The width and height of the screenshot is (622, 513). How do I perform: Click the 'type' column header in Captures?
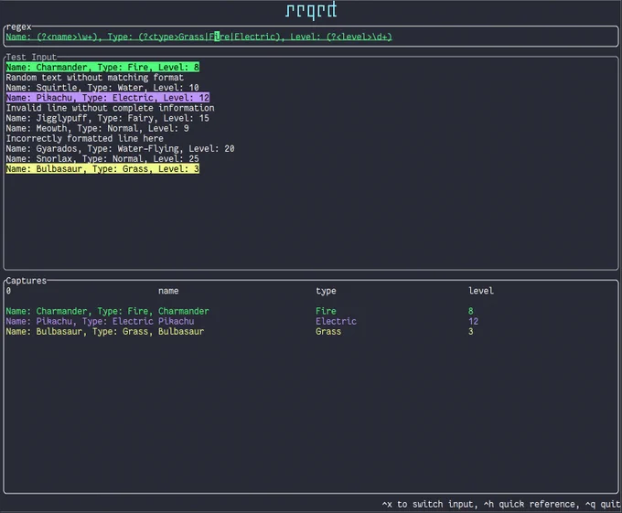click(326, 291)
